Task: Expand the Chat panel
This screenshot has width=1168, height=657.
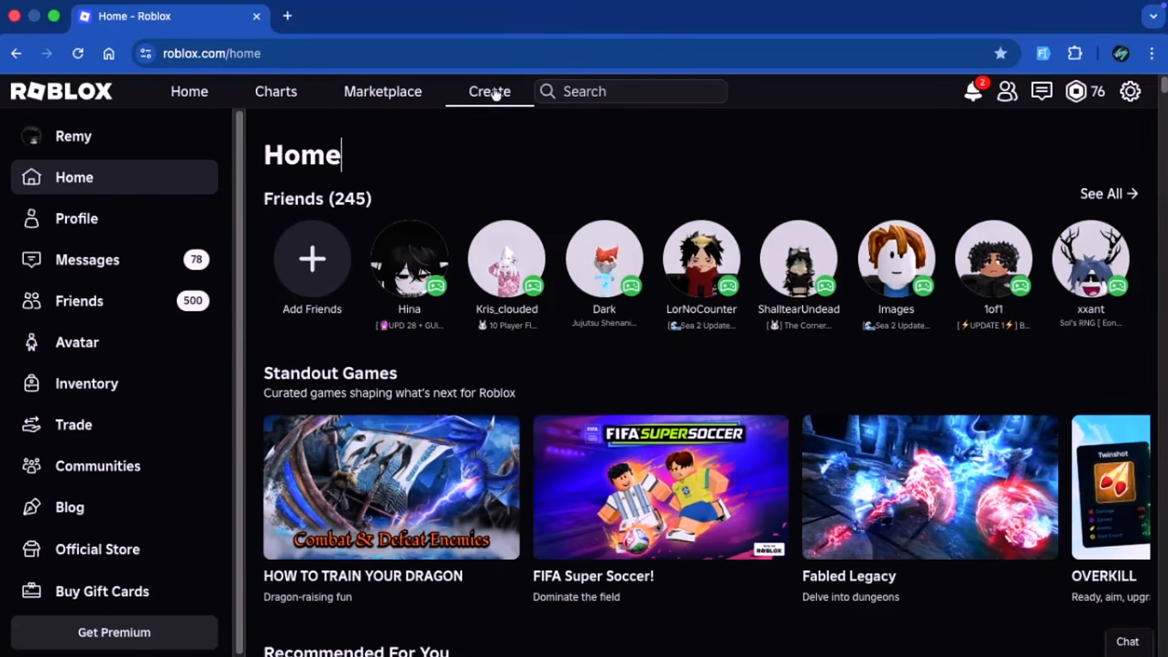Action: pyautogui.click(x=1127, y=642)
